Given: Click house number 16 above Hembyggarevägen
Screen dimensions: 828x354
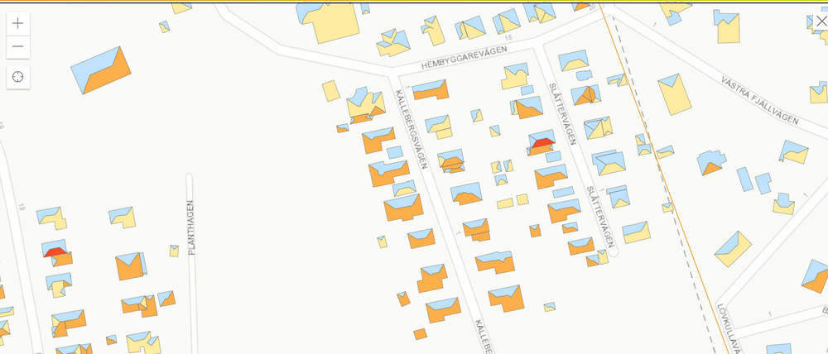Looking at the screenshot, I should pos(508,38).
